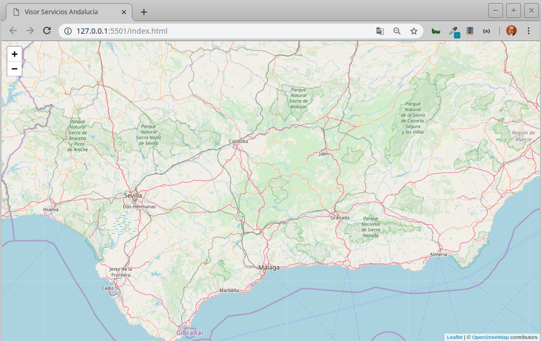Screen dimensions: 541x341
Task: Open the green bw extension
Action: tap(436, 31)
